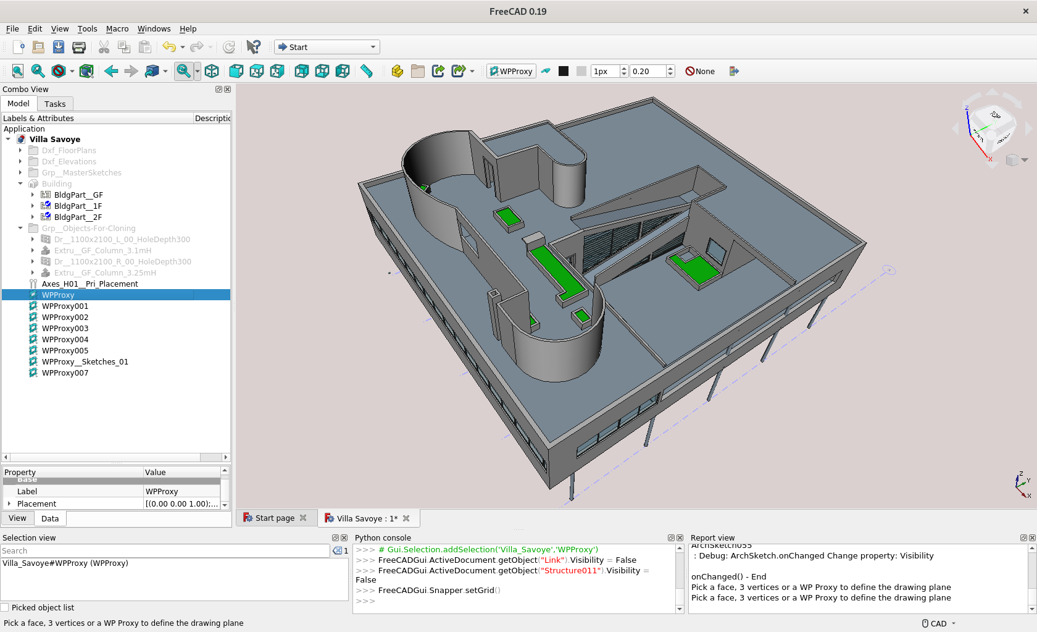Switch to bottom view

pos(322,71)
